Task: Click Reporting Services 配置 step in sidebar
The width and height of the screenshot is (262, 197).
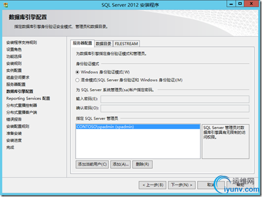Action: 28,99
